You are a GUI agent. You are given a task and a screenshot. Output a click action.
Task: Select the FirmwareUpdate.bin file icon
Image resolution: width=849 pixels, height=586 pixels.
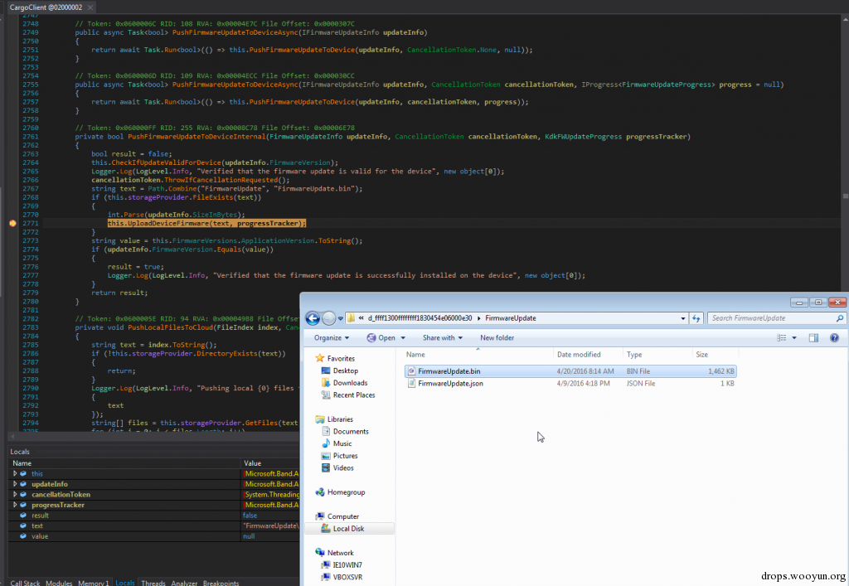(x=411, y=371)
